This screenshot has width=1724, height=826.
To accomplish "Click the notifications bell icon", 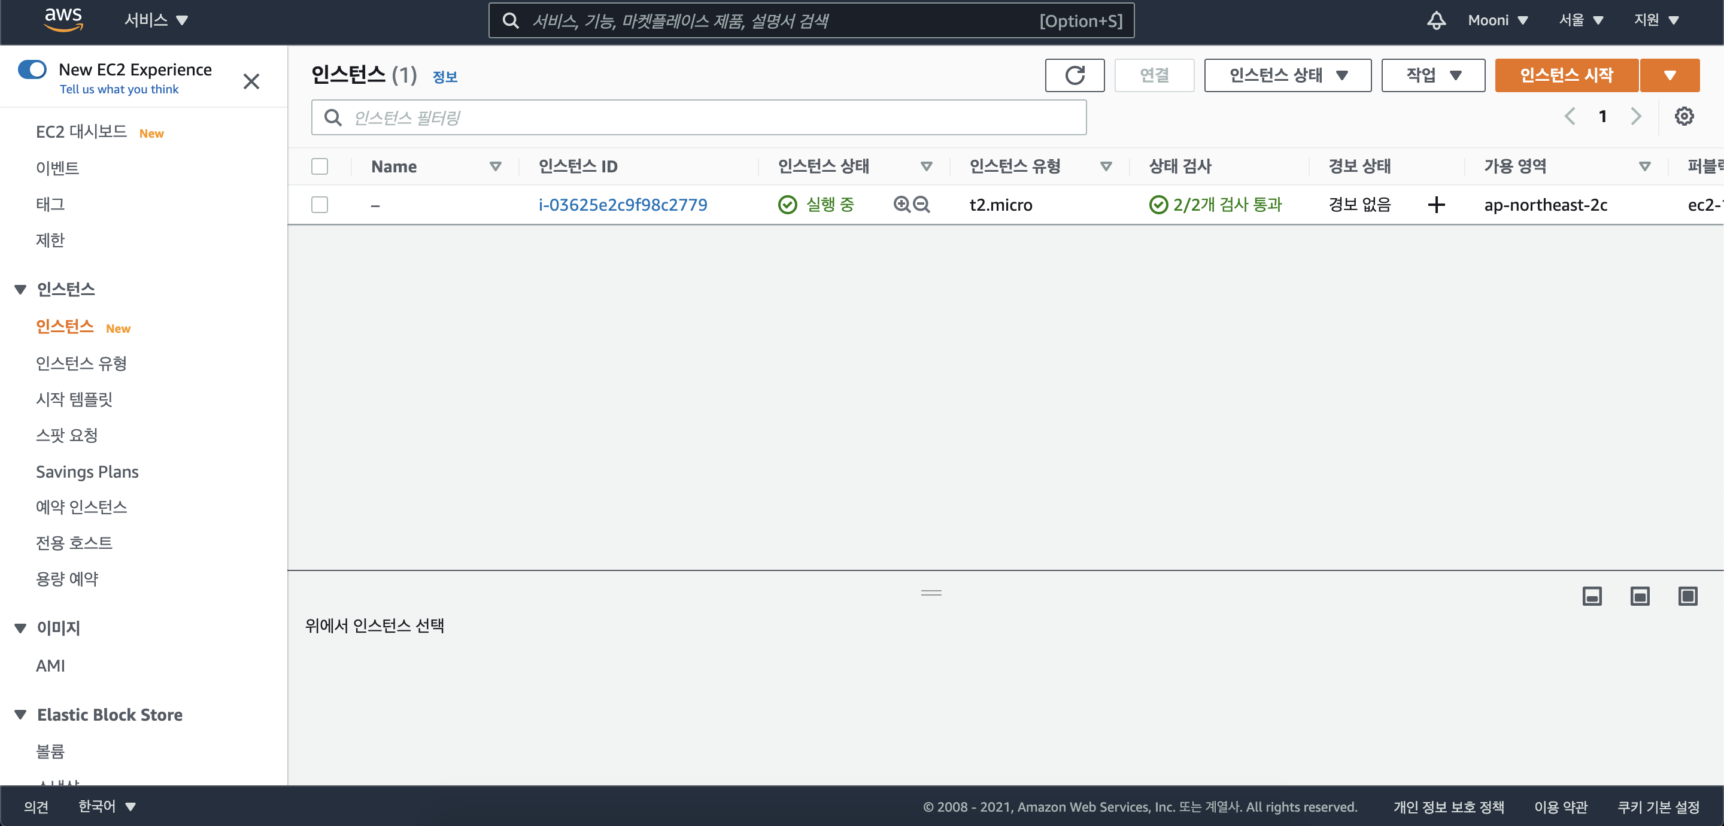I will coord(1435,20).
